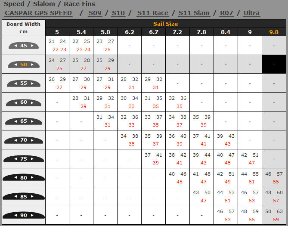This screenshot has width=288, height=226.
Task: Open the S11 Slam fin link
Action: tap(194, 13)
